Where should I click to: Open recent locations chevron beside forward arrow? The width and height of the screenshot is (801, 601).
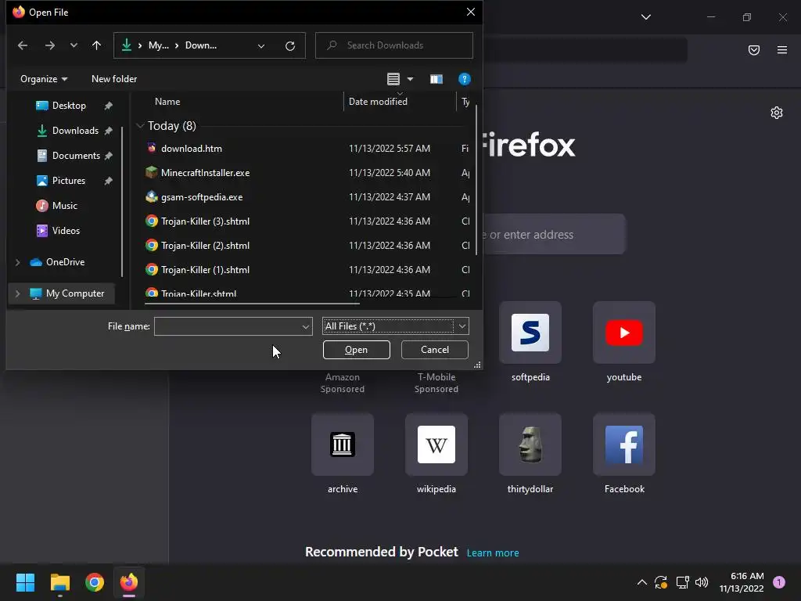pyautogui.click(x=74, y=45)
